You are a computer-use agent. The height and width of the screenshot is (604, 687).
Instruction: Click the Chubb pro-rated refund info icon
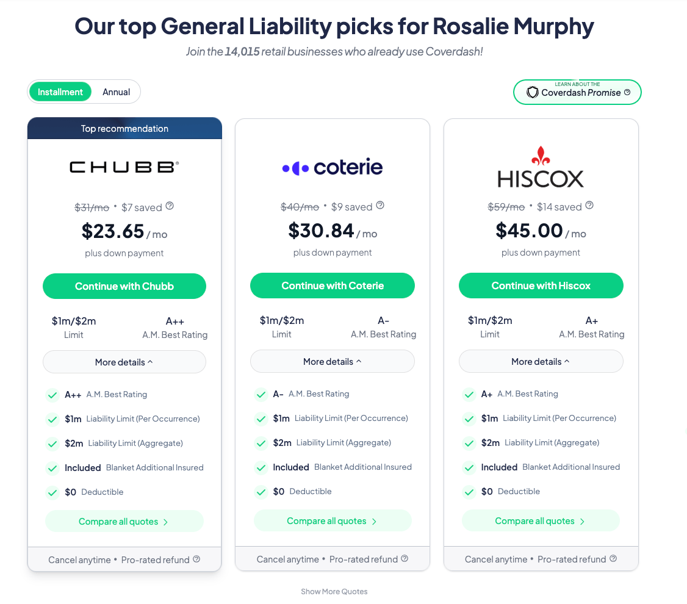coord(196,559)
